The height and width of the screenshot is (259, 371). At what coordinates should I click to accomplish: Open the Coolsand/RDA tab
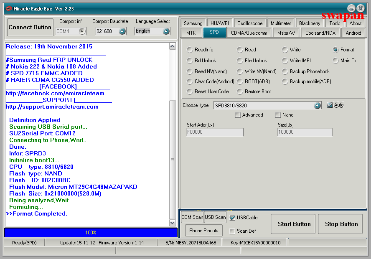click(320, 33)
